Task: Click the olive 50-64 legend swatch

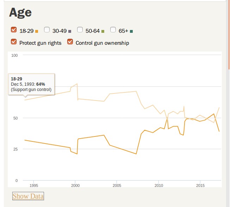Action: point(103,31)
